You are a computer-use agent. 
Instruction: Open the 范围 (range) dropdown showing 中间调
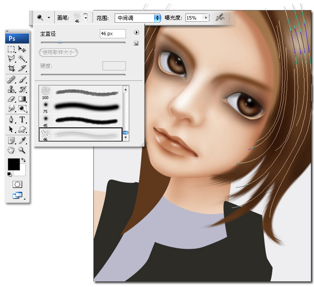pyautogui.click(x=138, y=18)
